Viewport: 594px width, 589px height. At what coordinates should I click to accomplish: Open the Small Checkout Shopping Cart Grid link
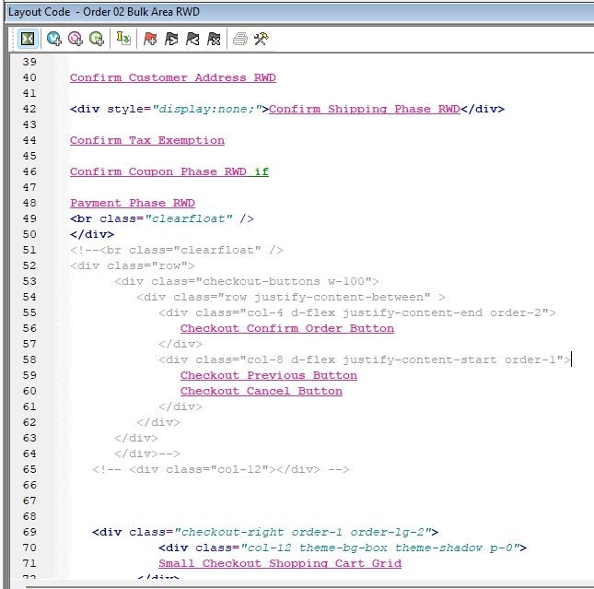click(279, 563)
